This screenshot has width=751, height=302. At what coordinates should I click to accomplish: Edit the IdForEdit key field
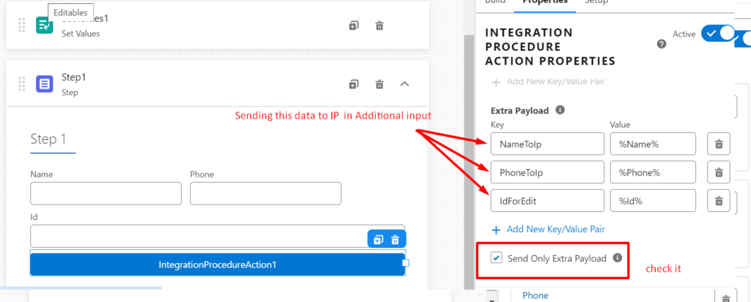547,201
